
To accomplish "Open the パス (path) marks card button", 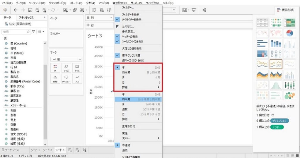I will tap(77, 79).
